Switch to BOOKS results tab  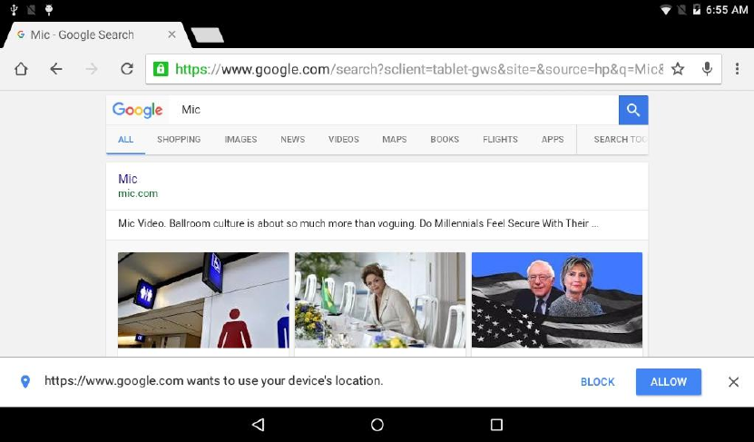point(445,140)
